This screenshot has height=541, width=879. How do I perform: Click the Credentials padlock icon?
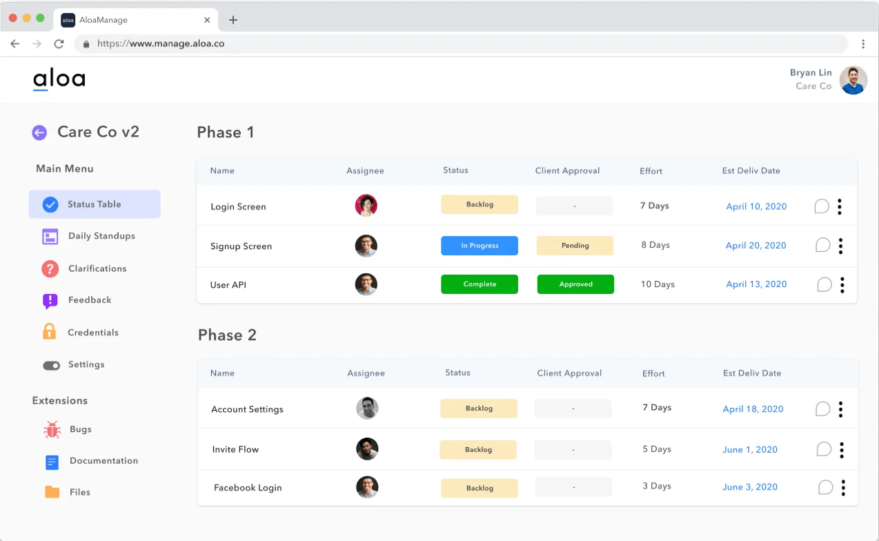(50, 332)
